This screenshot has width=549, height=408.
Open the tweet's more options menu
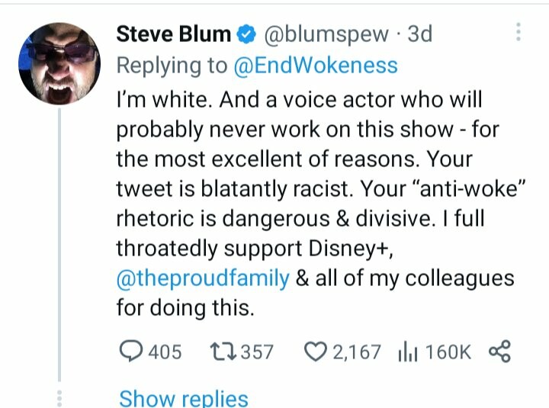(x=518, y=33)
